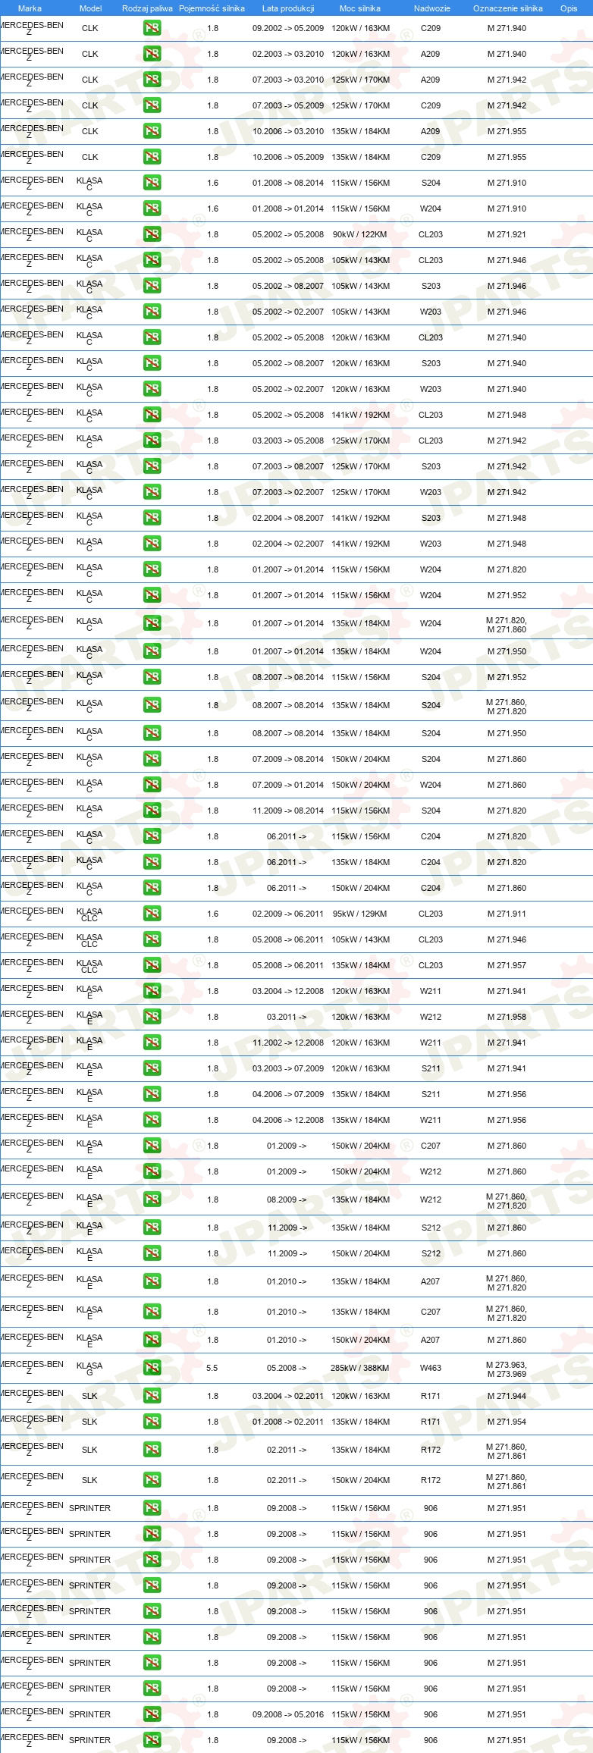Viewport: 593px width, 1753px height.
Task: Click the M 271.957 engine code cell
Action: tap(507, 966)
